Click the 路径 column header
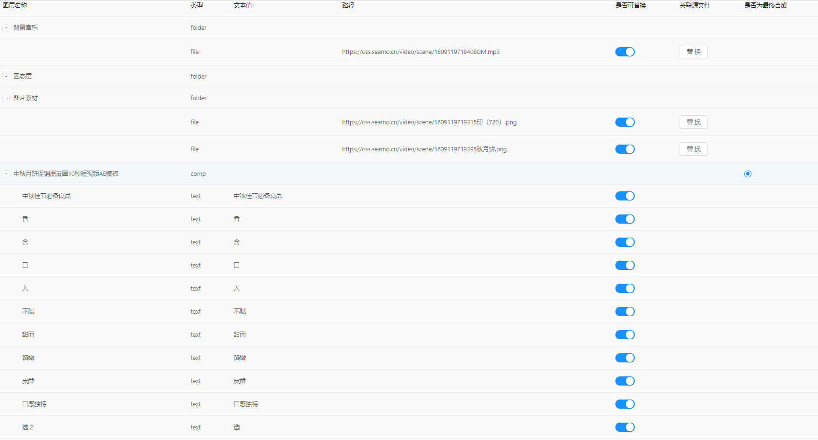The width and height of the screenshot is (818, 440). [x=348, y=5]
